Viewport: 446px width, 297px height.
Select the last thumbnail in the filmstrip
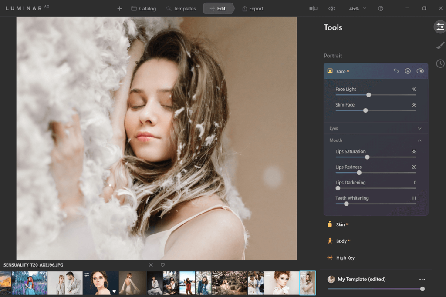pos(308,283)
